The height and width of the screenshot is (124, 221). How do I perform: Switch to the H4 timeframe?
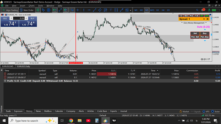point(163,10)
